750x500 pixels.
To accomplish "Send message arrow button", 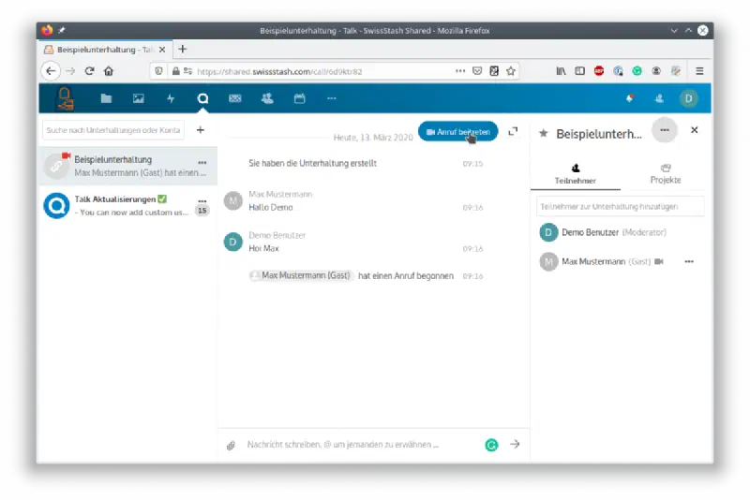I will 515,444.
